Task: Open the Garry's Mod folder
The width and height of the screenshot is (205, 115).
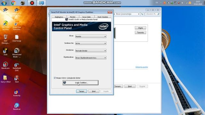Action: [x=5, y=79]
